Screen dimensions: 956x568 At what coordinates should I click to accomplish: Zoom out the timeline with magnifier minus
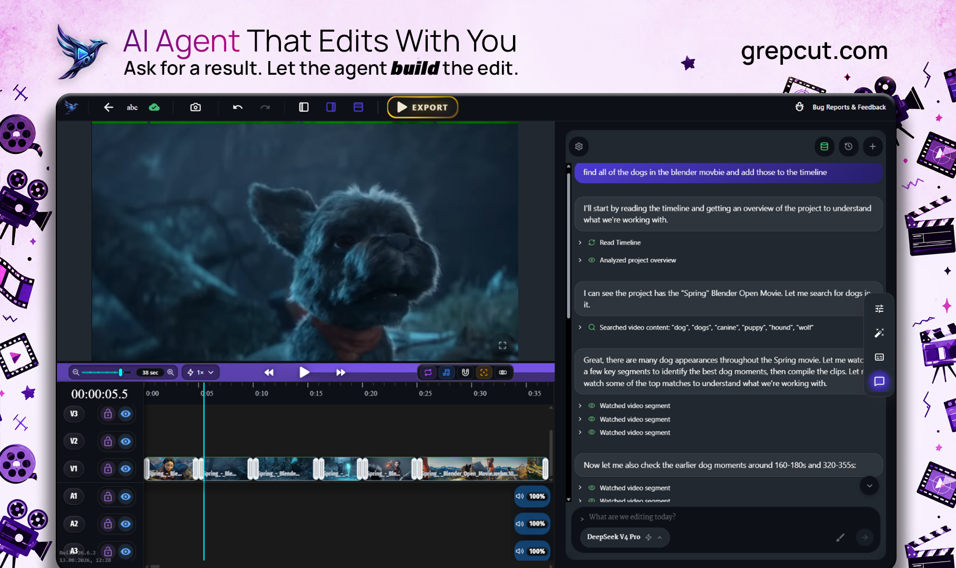pyautogui.click(x=76, y=372)
